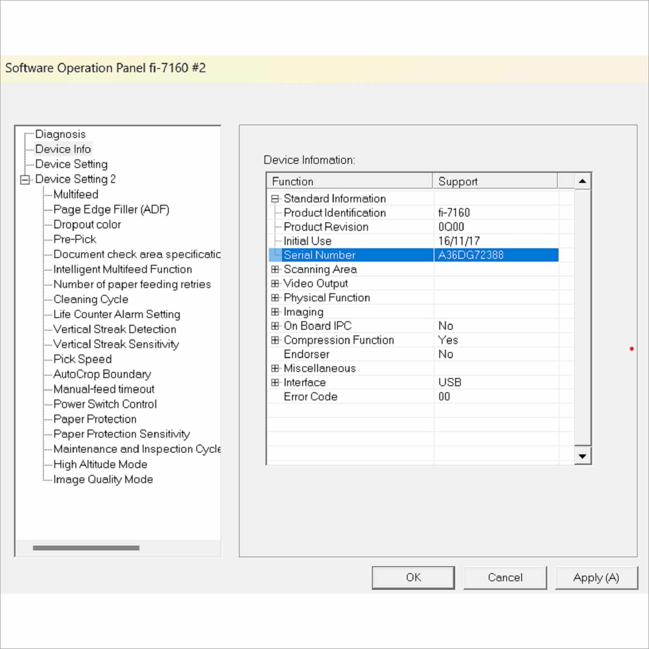Click the USB interface value
Viewport: 649px width, 649px height.
450,383
